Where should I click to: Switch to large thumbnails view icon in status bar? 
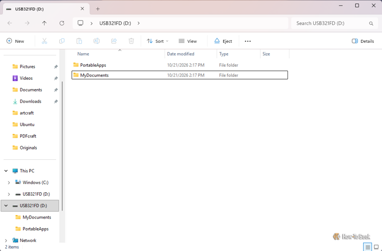point(377,247)
